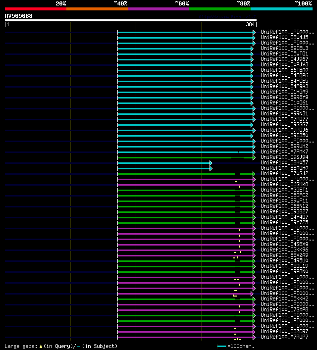Click the UniRef100_B6TBA0 entry
The height and width of the screenshot is (350, 317).
[284, 70]
